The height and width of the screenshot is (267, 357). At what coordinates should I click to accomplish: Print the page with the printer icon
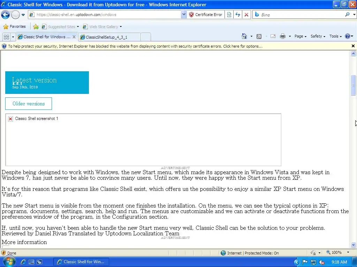[x=282, y=36]
